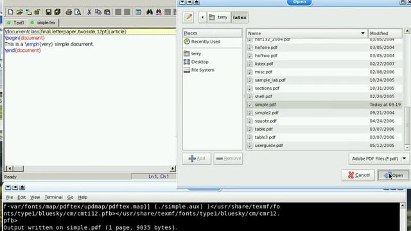411x231 pixels.
Task: Click the file list vertical scrollbar thumb
Action: (407, 125)
